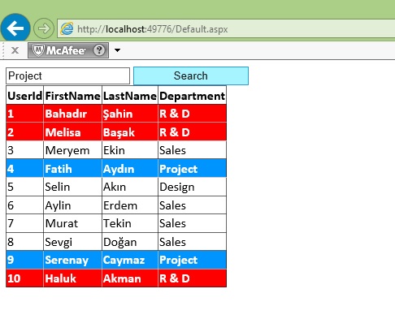Select the cell Serenay
Screen dimensions: 395x319
click(72, 260)
